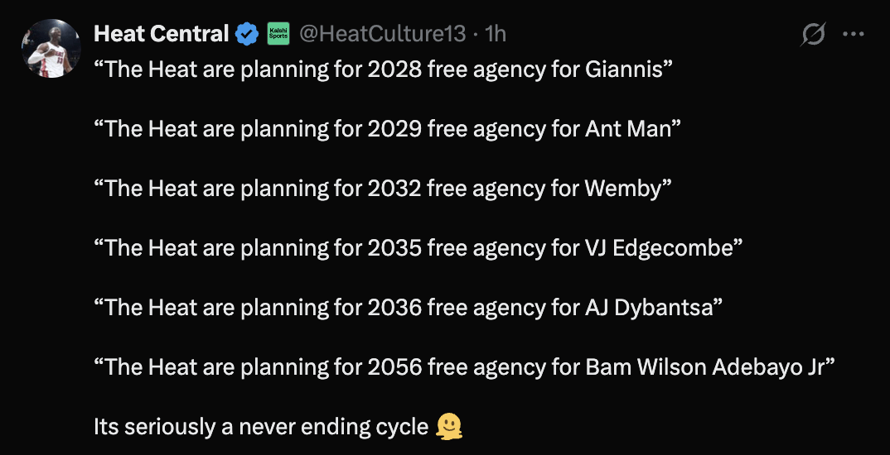The image size is (890, 455).
Task: Click the blue verified checkmark badge
Action: tap(247, 34)
